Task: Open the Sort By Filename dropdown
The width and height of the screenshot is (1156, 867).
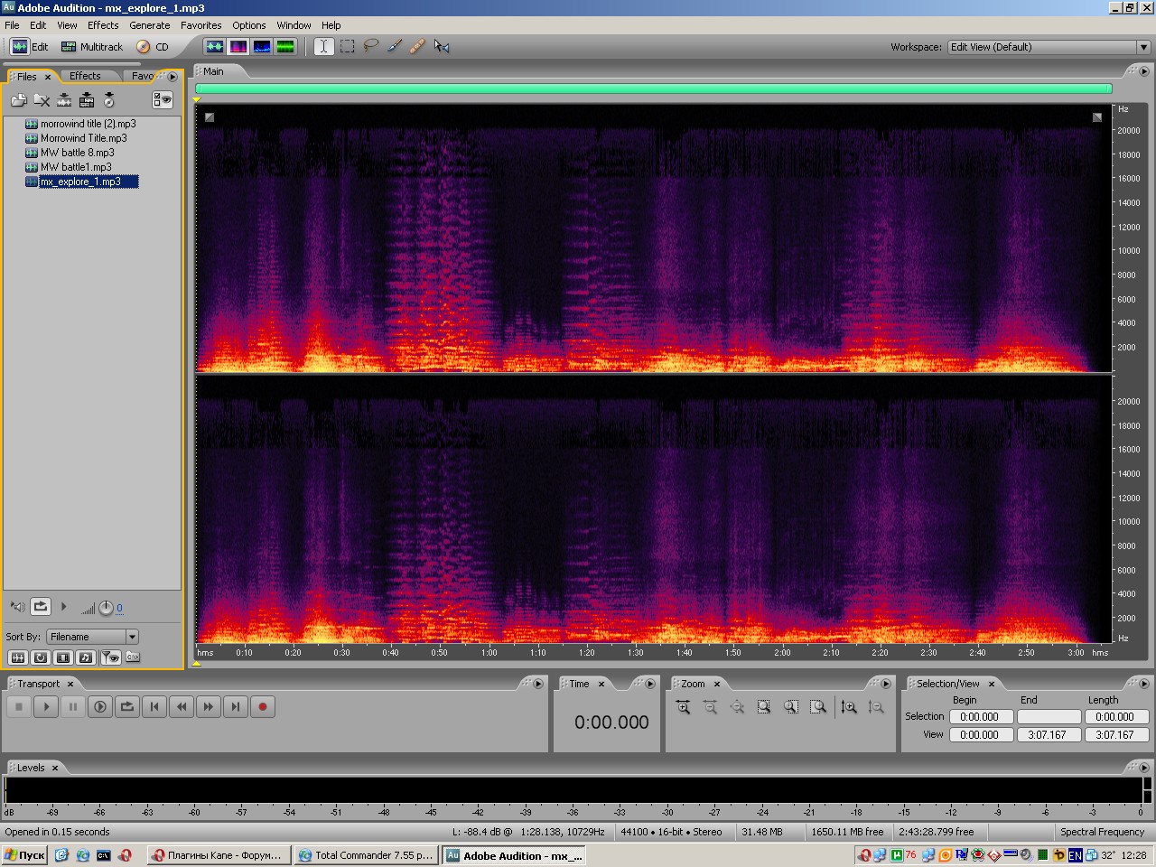Action: 93,637
